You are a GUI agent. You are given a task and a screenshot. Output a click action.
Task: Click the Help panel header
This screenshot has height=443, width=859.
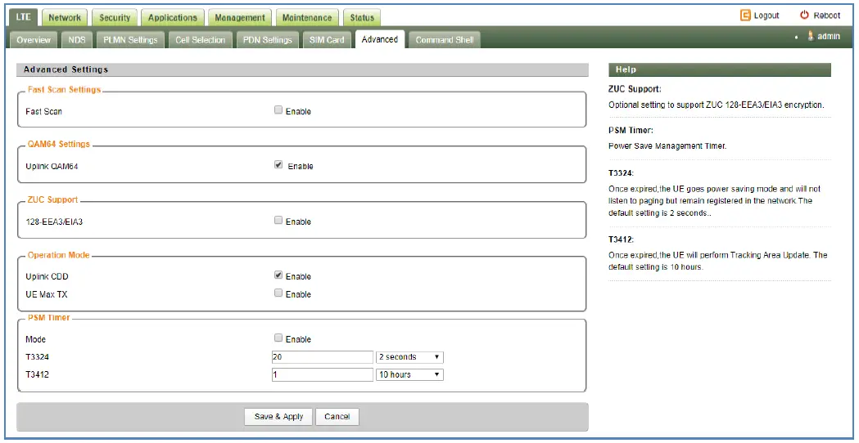[719, 69]
